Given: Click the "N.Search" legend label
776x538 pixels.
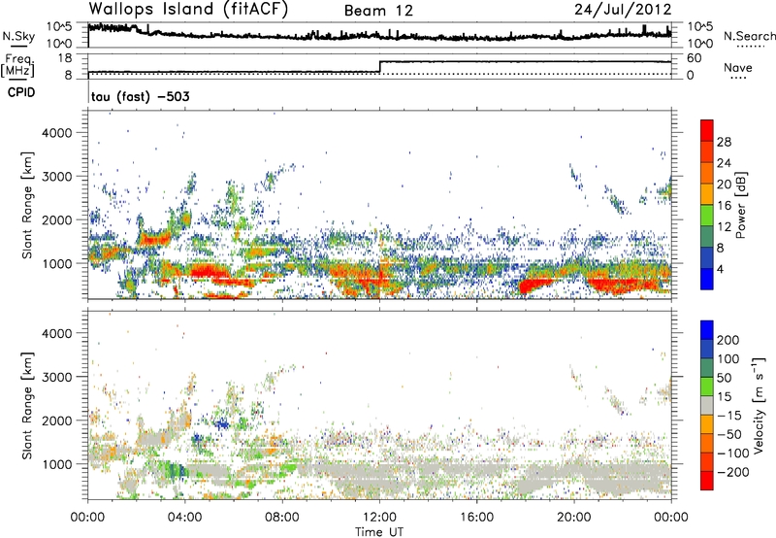Looking at the screenshot, I should click(750, 36).
